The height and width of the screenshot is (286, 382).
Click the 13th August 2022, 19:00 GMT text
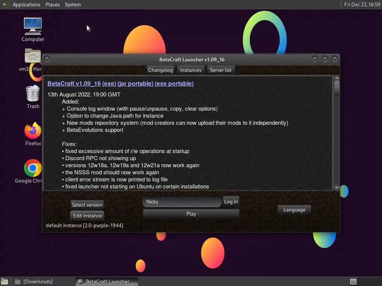click(84, 95)
